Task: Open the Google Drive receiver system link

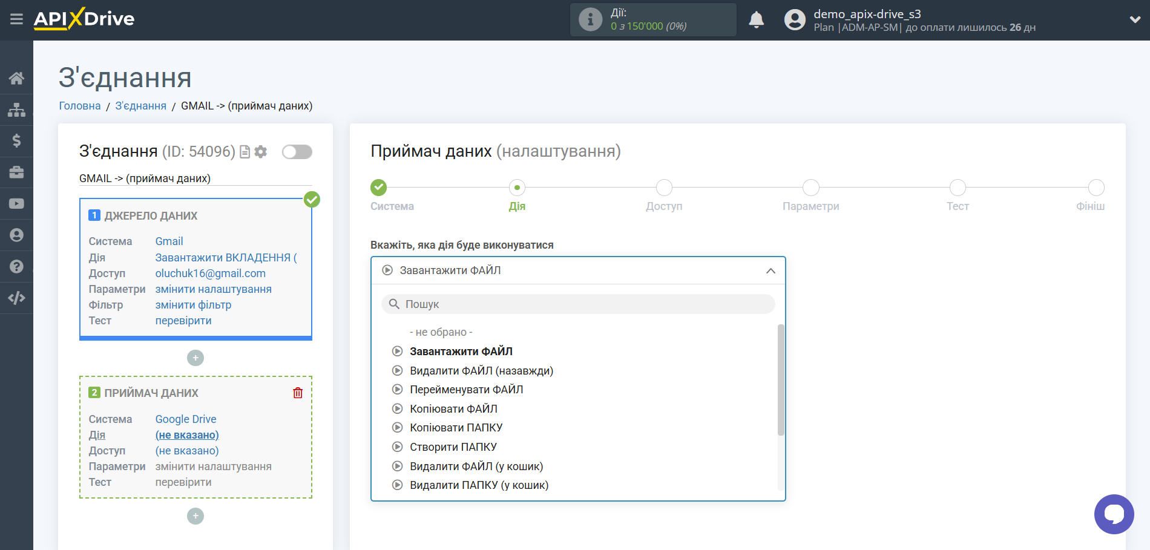Action: tap(186, 419)
